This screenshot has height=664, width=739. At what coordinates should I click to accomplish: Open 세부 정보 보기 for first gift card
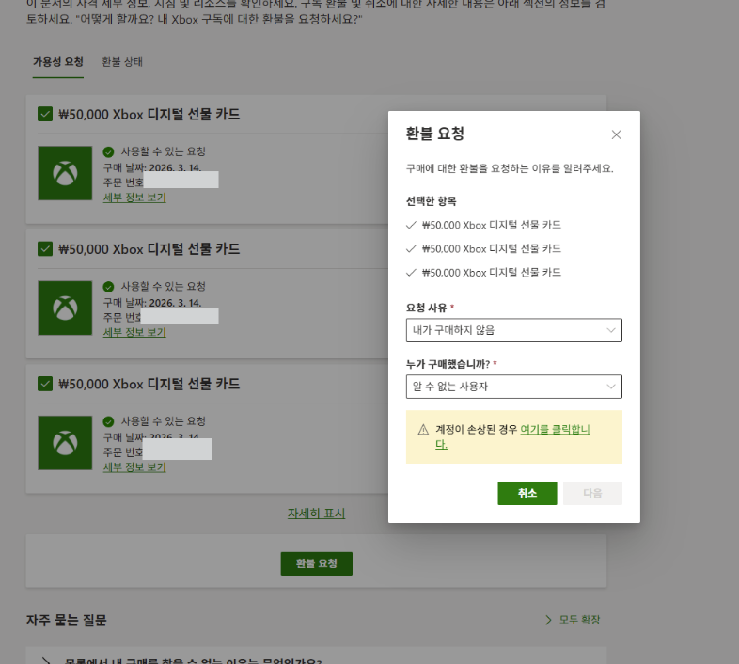[134, 198]
